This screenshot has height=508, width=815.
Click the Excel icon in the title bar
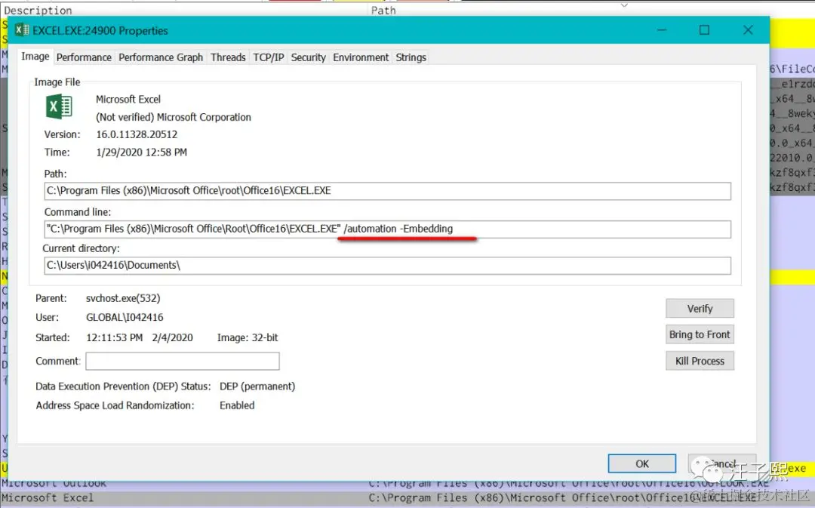point(22,30)
